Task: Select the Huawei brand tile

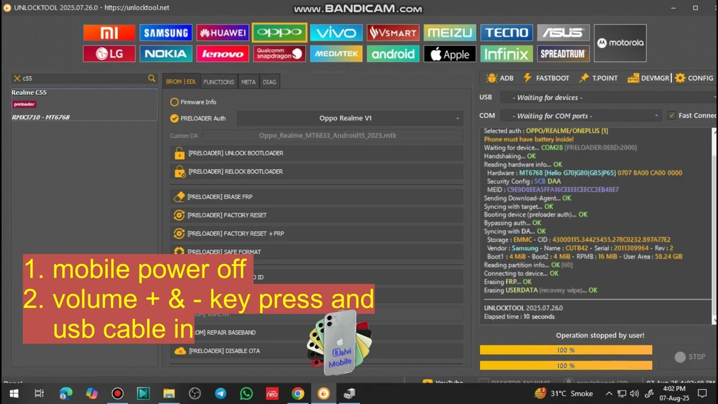Action: (x=223, y=33)
